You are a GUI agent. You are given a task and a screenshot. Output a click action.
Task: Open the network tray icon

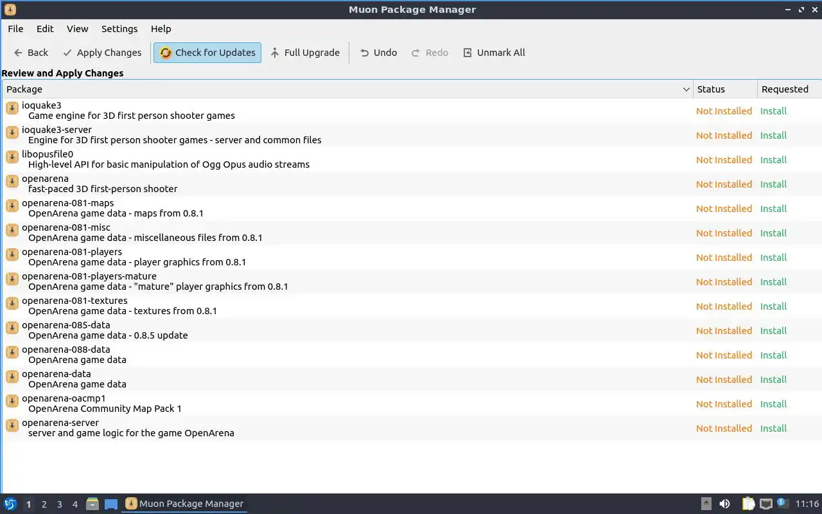point(765,504)
